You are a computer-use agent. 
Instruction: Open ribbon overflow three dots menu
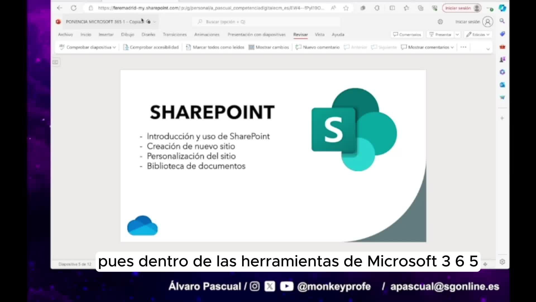click(x=463, y=47)
